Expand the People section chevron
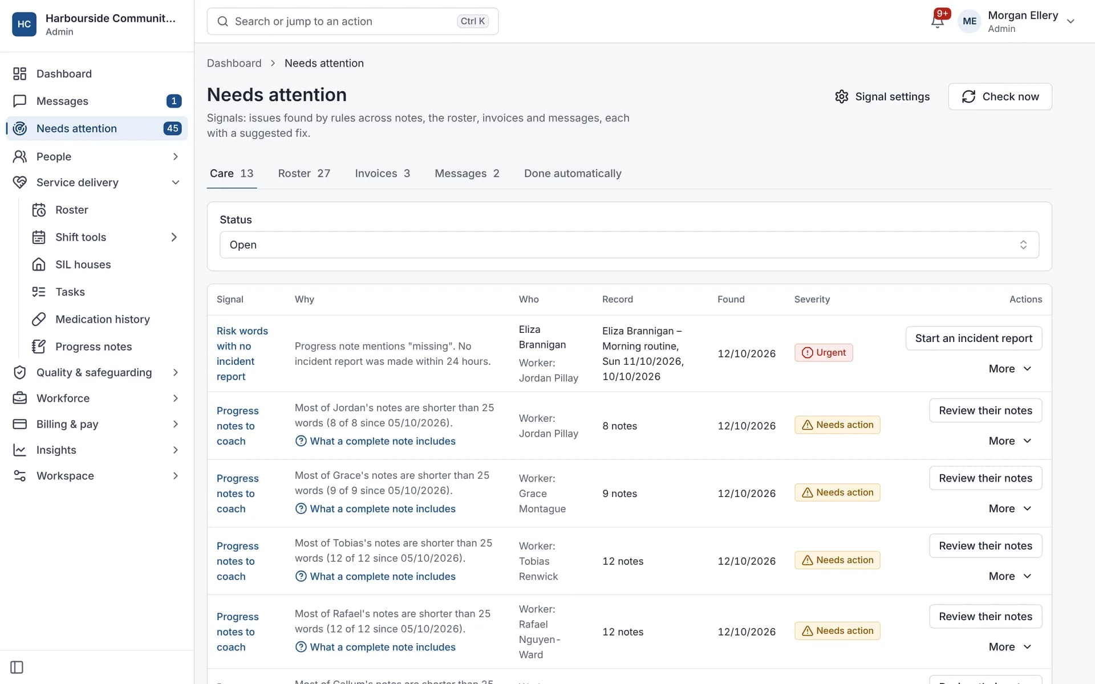1095x684 pixels. [x=175, y=156]
